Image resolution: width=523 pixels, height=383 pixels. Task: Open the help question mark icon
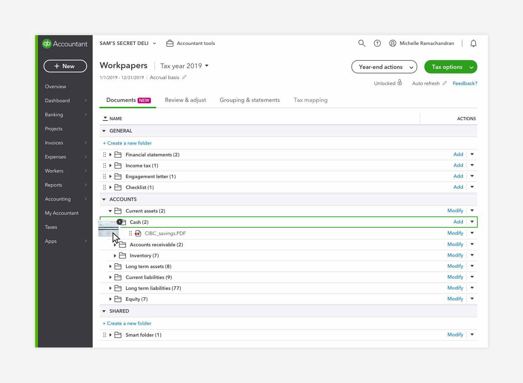[377, 43]
